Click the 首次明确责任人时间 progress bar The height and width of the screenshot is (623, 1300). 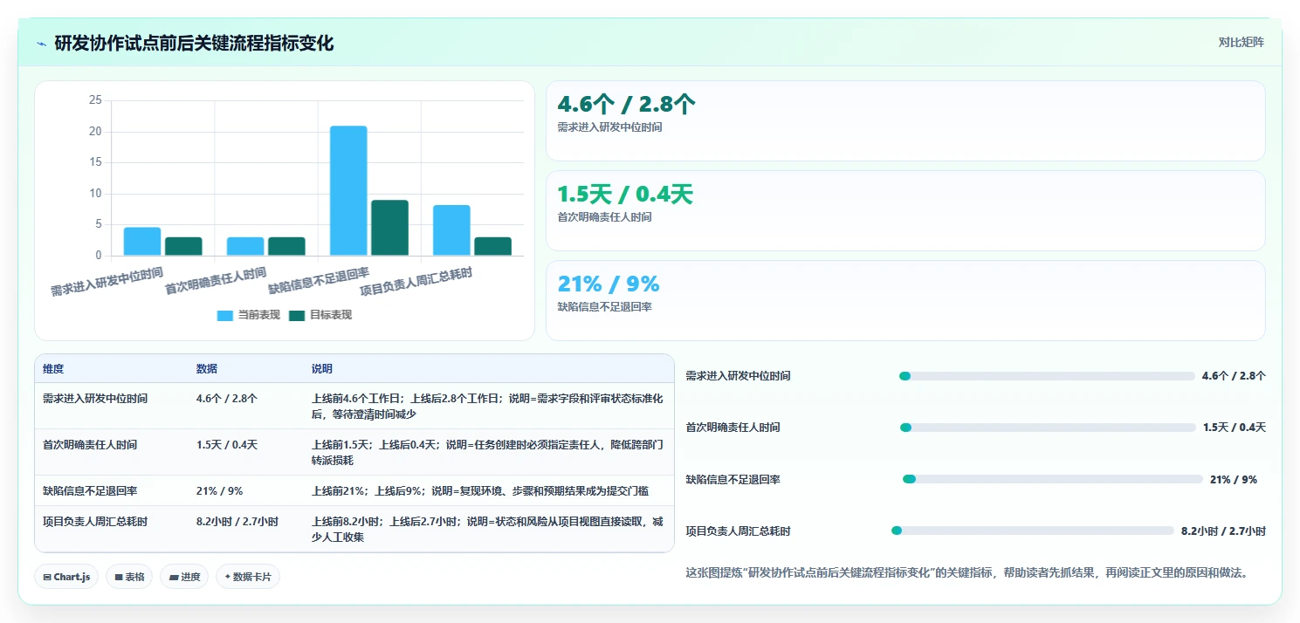(1048, 428)
